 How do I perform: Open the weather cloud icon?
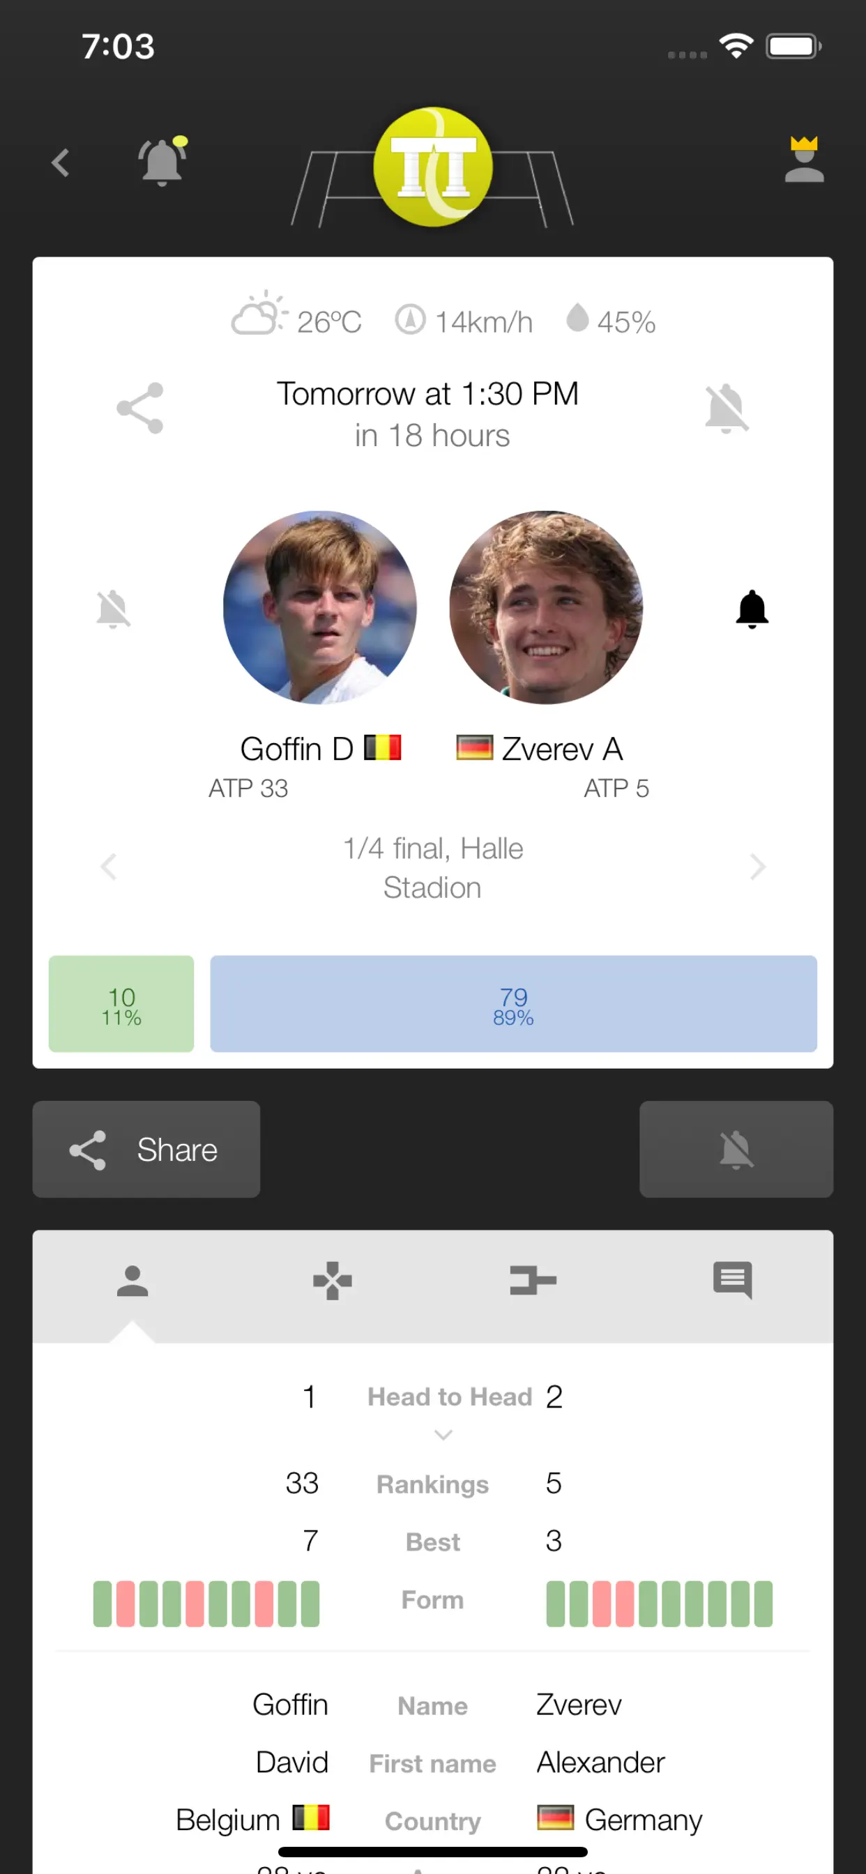(259, 314)
